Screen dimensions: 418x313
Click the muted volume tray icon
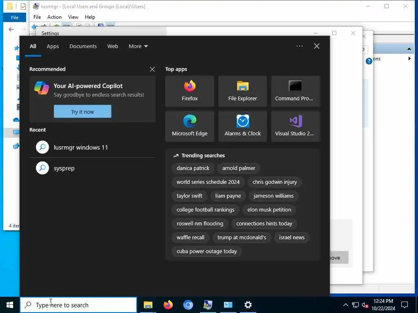point(365,305)
